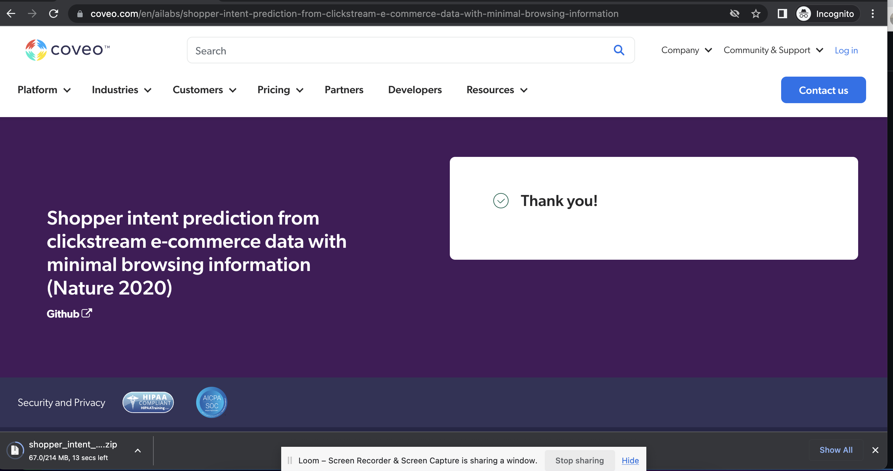Open the Partners menu item
Image resolution: width=893 pixels, height=471 pixels.
click(344, 90)
